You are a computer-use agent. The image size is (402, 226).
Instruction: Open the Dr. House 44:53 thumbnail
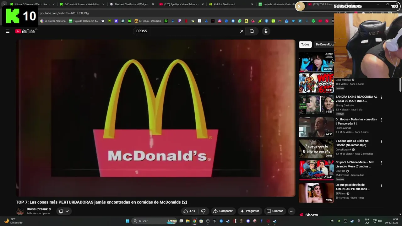(316, 127)
